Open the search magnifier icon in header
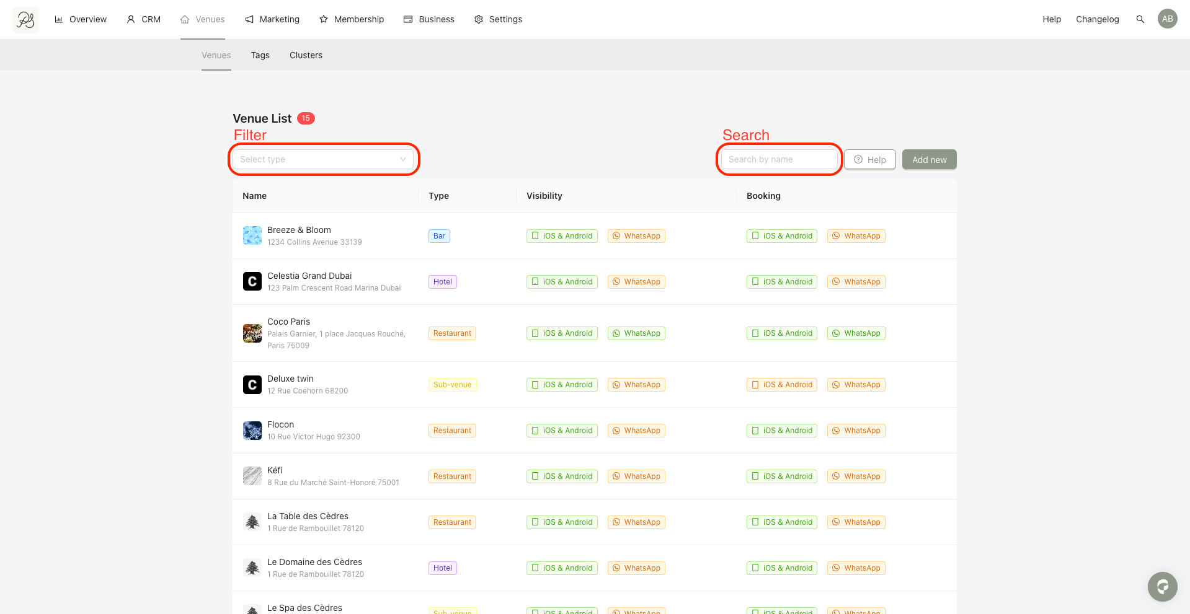Viewport: 1190px width, 614px height. [x=1140, y=19]
